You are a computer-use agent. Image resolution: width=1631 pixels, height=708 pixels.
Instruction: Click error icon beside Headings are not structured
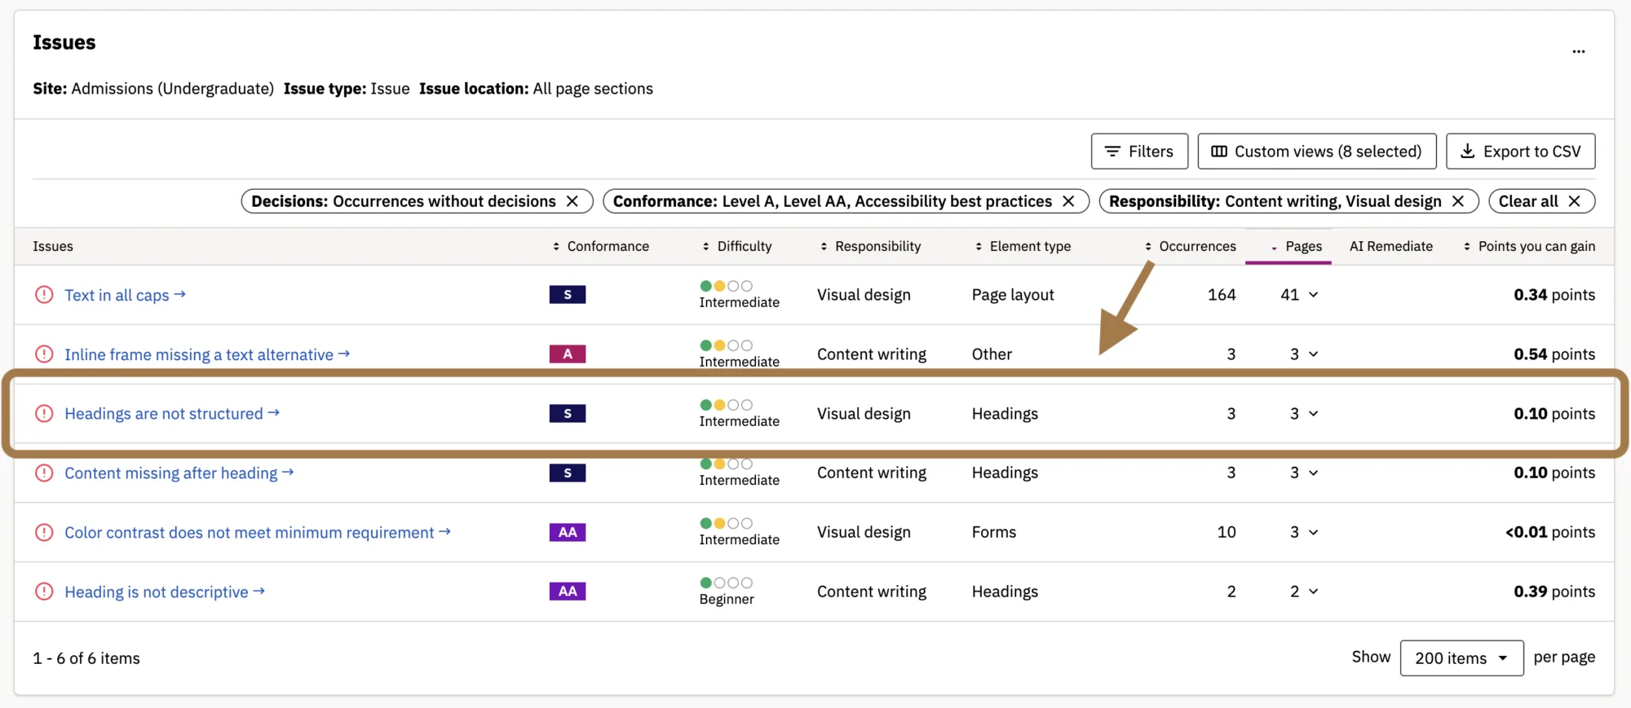point(44,414)
